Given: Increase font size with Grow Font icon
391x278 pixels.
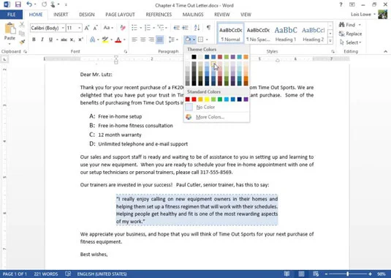Looking at the screenshot, I should 87,28.
